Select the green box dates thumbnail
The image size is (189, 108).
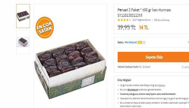23,16
